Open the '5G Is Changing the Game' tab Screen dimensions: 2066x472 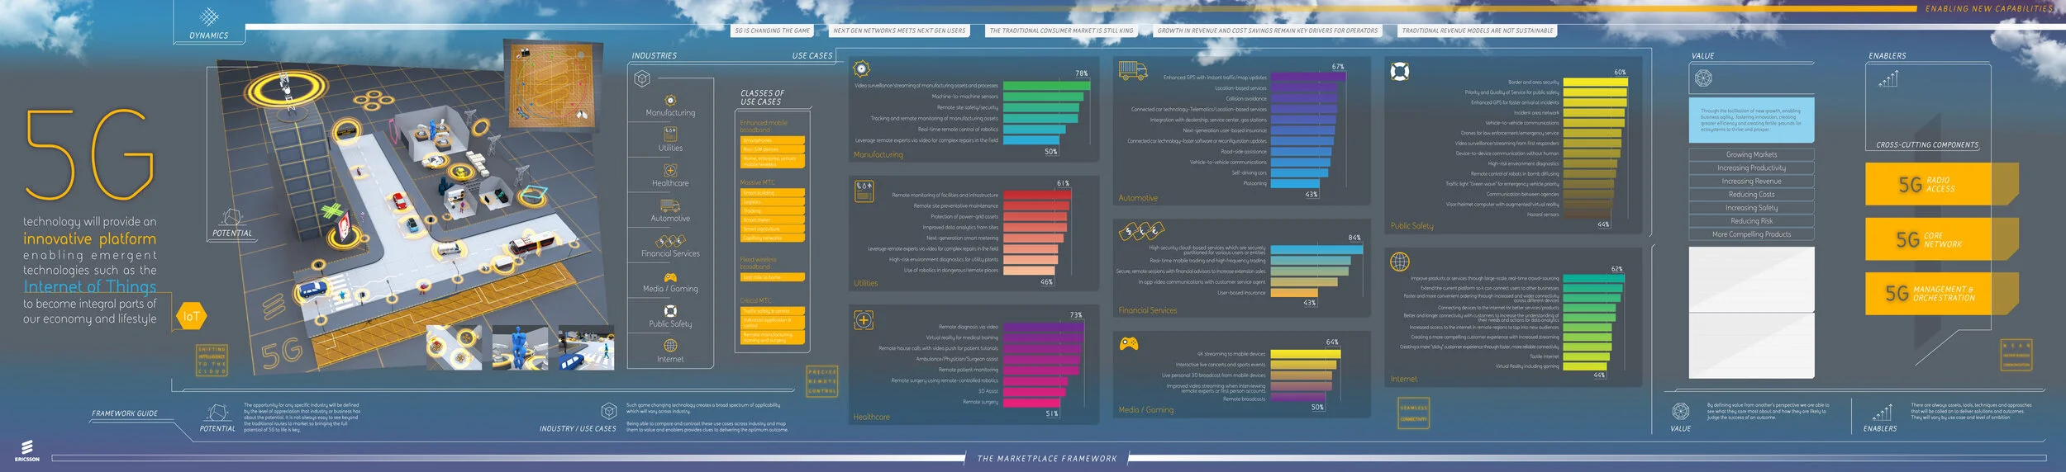[x=773, y=31]
